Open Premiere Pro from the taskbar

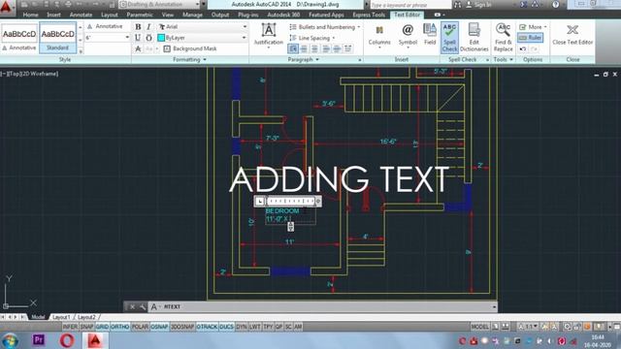39,340
